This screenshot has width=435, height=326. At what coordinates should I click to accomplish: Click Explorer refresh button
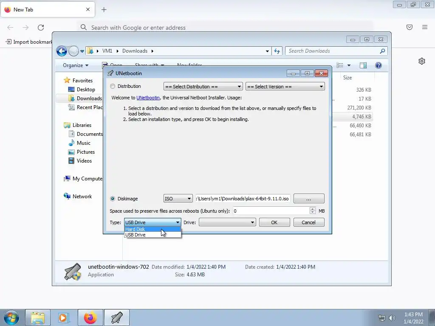(x=277, y=51)
